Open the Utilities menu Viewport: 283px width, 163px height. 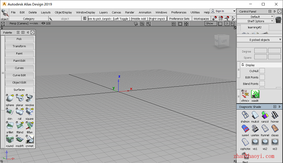[195, 12]
